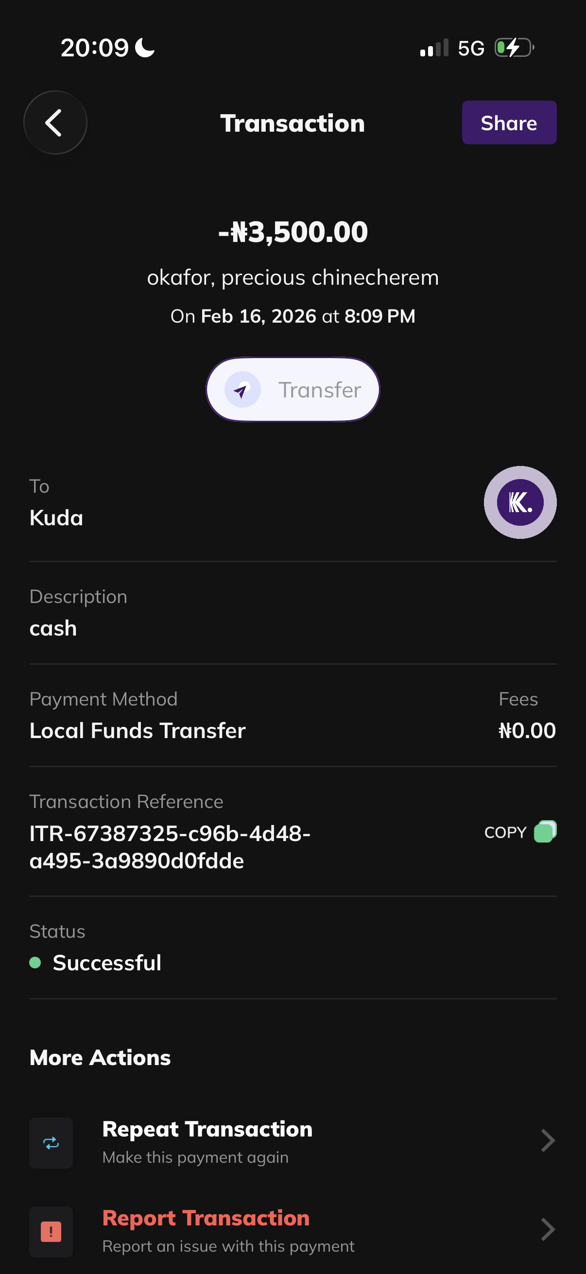Tap the Repeat Transaction loop icon
The image size is (586, 1274).
pos(51,1142)
